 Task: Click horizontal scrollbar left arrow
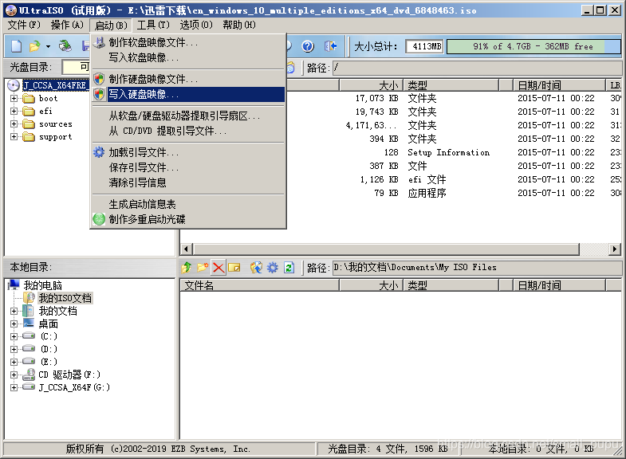pyautogui.click(x=186, y=249)
